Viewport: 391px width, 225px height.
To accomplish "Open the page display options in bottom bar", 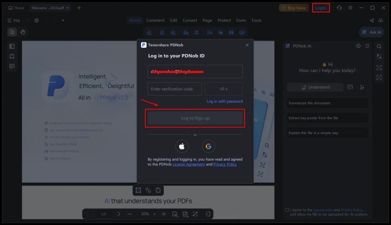I will pyautogui.click(x=185, y=214).
